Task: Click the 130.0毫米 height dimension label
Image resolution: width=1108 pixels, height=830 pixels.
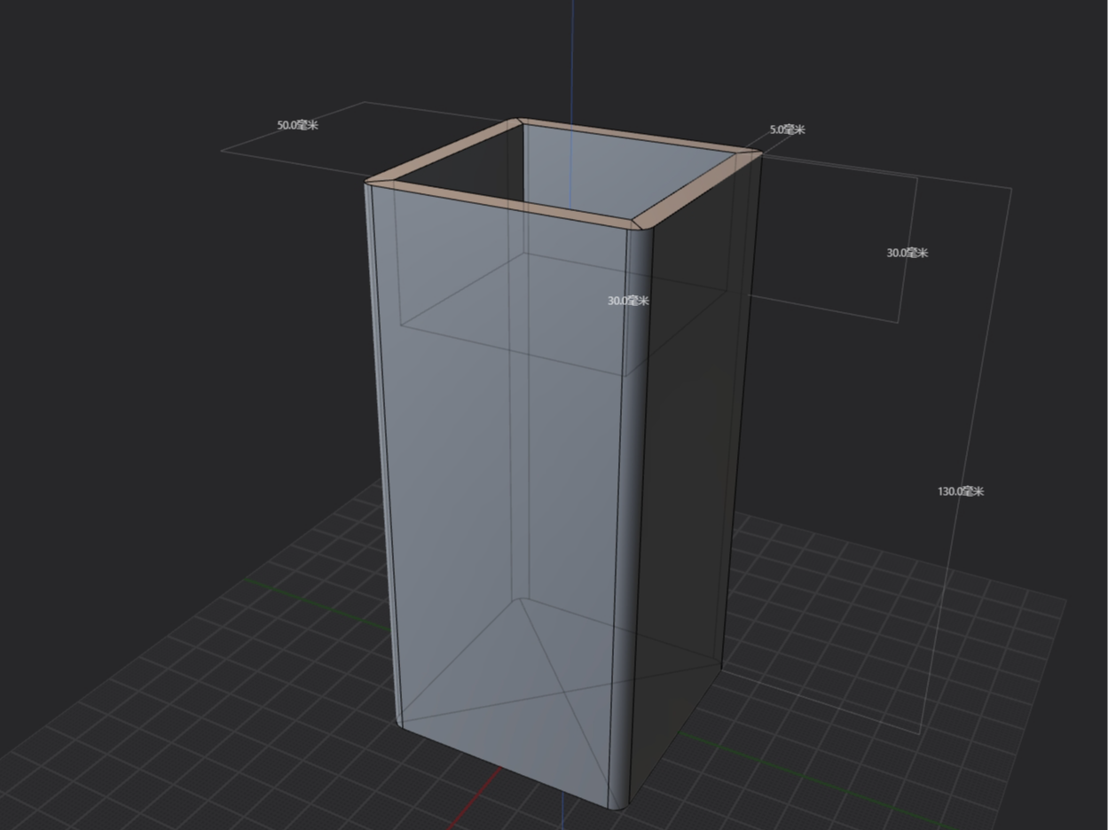Action: 961,491
